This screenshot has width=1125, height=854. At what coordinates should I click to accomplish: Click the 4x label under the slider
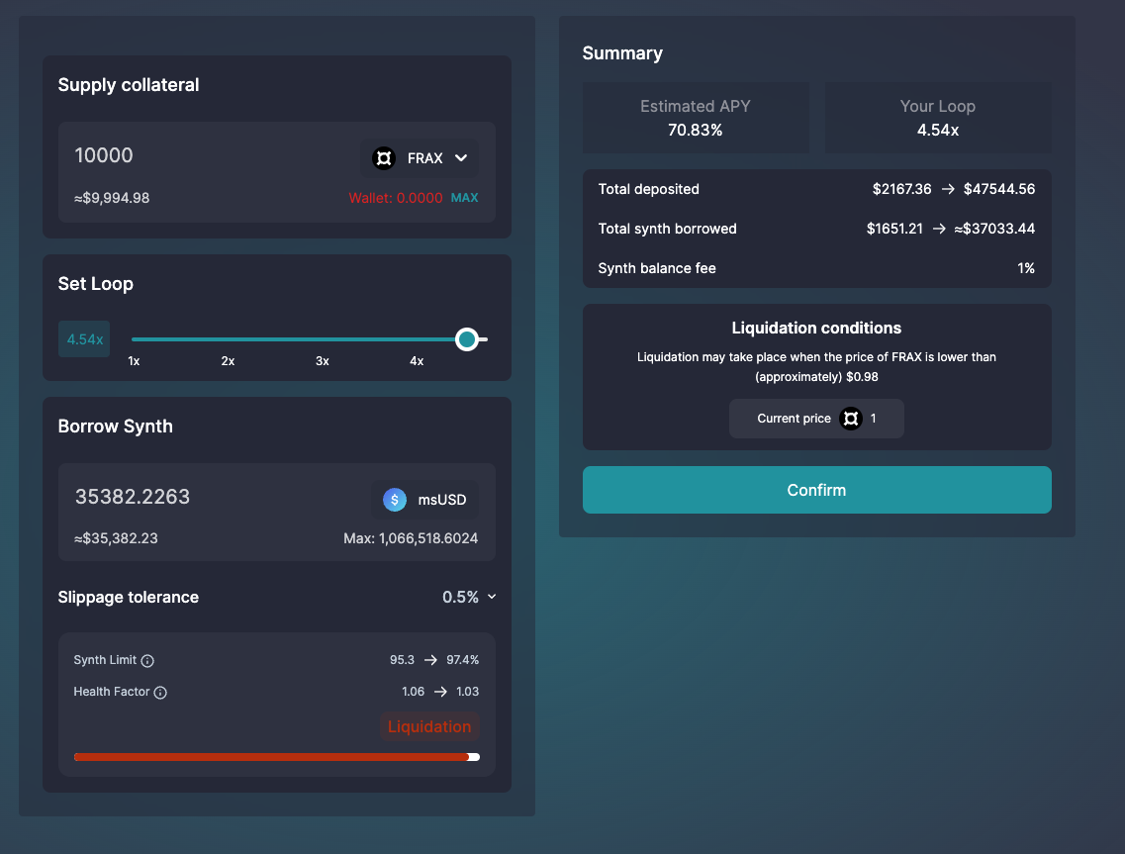pos(417,361)
